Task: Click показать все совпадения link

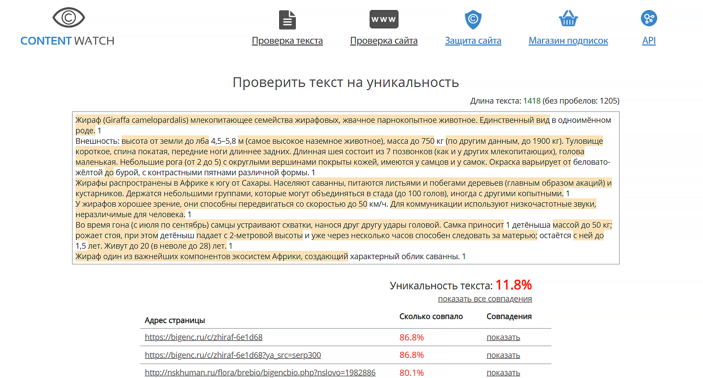Action: click(485, 299)
